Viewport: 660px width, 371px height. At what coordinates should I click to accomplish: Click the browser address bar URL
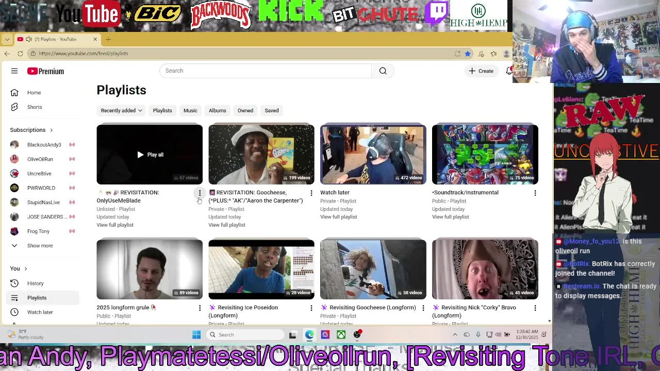[x=84, y=54]
